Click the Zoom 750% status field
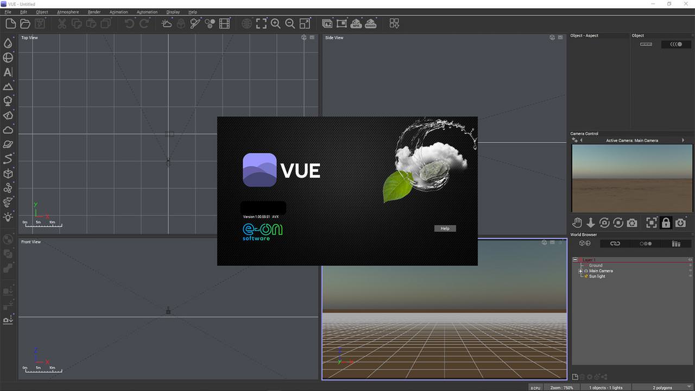 [x=561, y=388]
